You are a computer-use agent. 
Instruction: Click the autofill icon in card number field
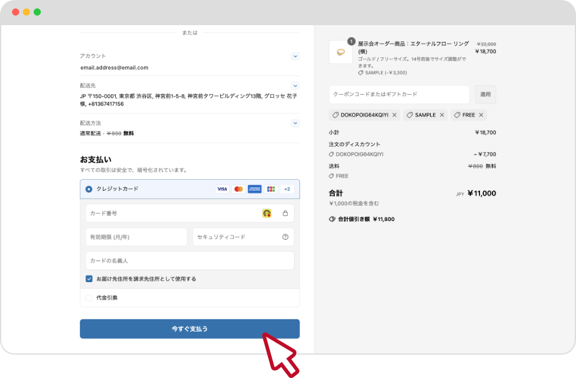click(x=267, y=213)
